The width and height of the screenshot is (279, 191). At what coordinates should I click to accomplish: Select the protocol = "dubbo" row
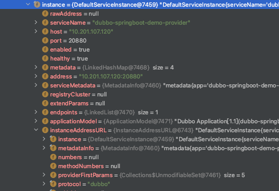point(140,184)
